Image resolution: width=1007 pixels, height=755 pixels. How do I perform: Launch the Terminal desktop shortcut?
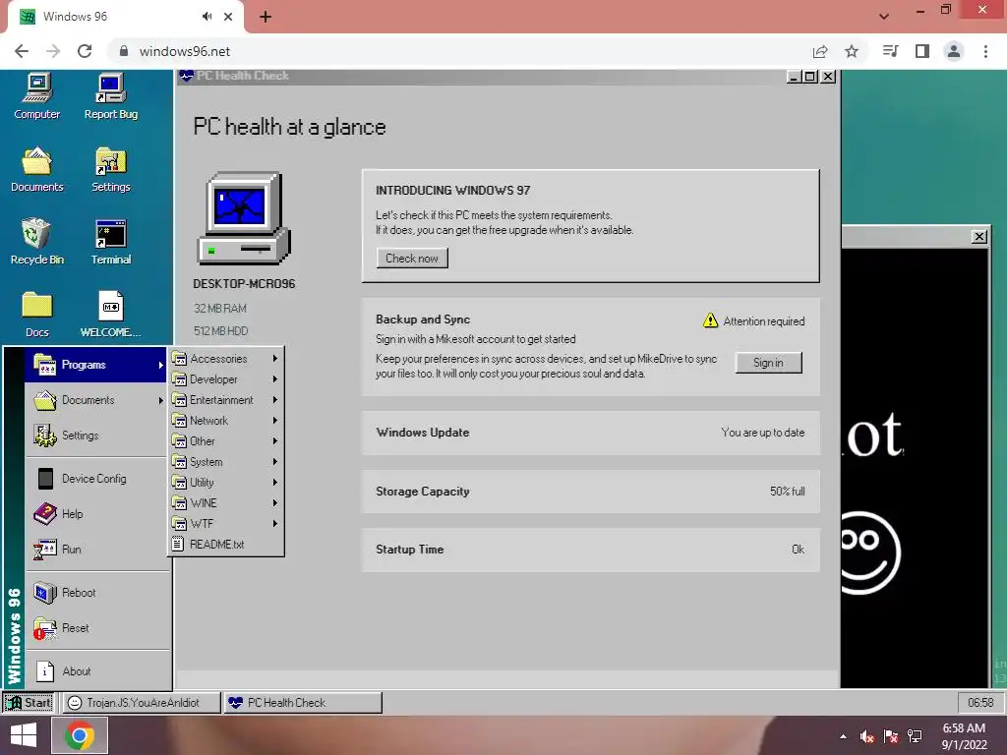click(x=110, y=242)
